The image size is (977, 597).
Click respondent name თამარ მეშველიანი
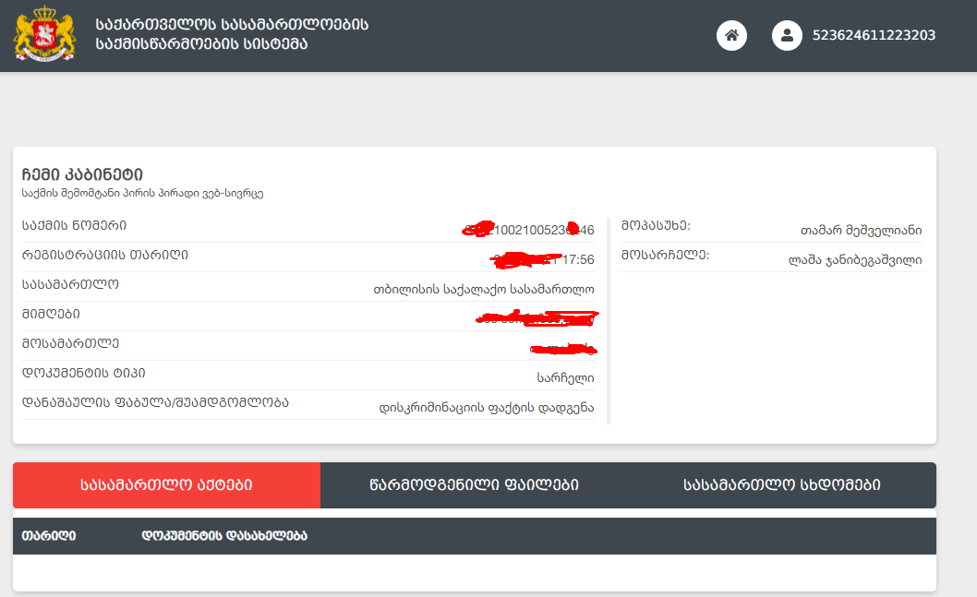pos(861,231)
